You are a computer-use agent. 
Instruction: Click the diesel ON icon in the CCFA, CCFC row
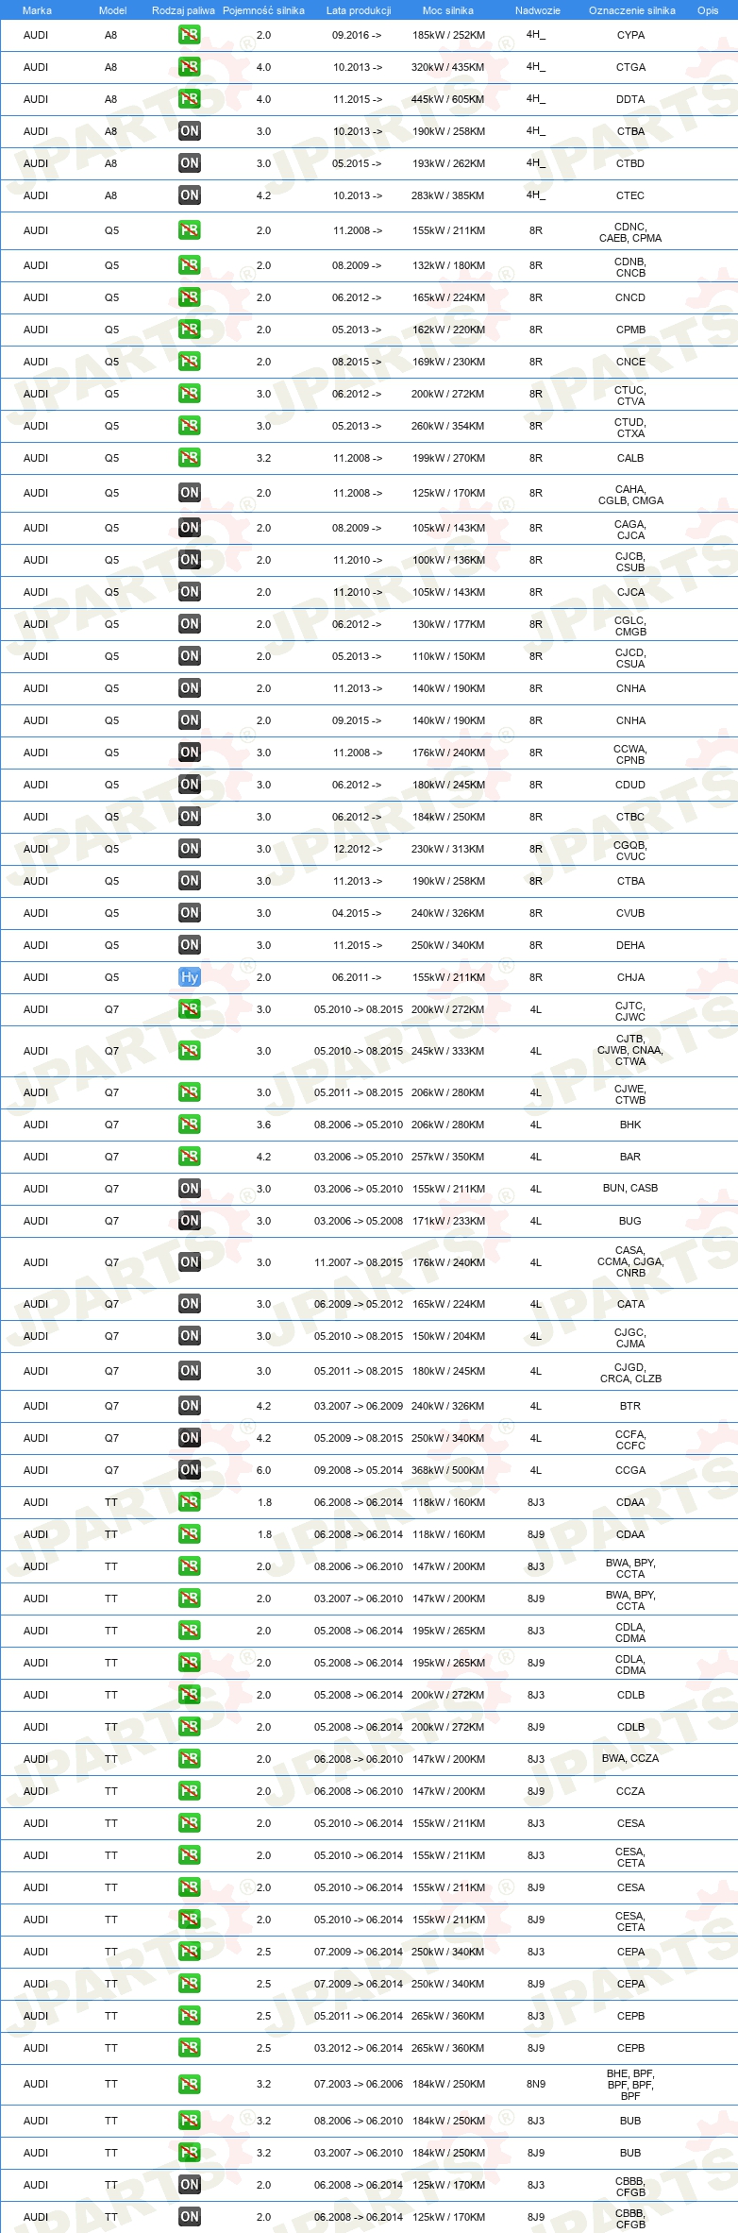tap(190, 1438)
